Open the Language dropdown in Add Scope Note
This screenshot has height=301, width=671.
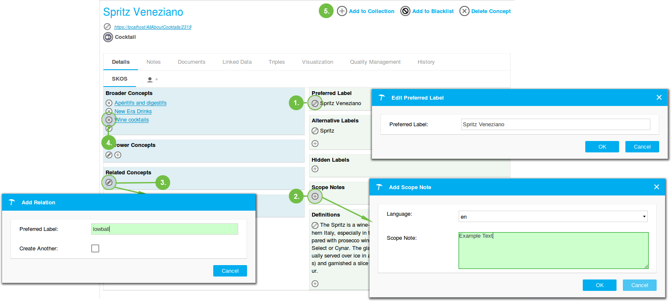[553, 217]
